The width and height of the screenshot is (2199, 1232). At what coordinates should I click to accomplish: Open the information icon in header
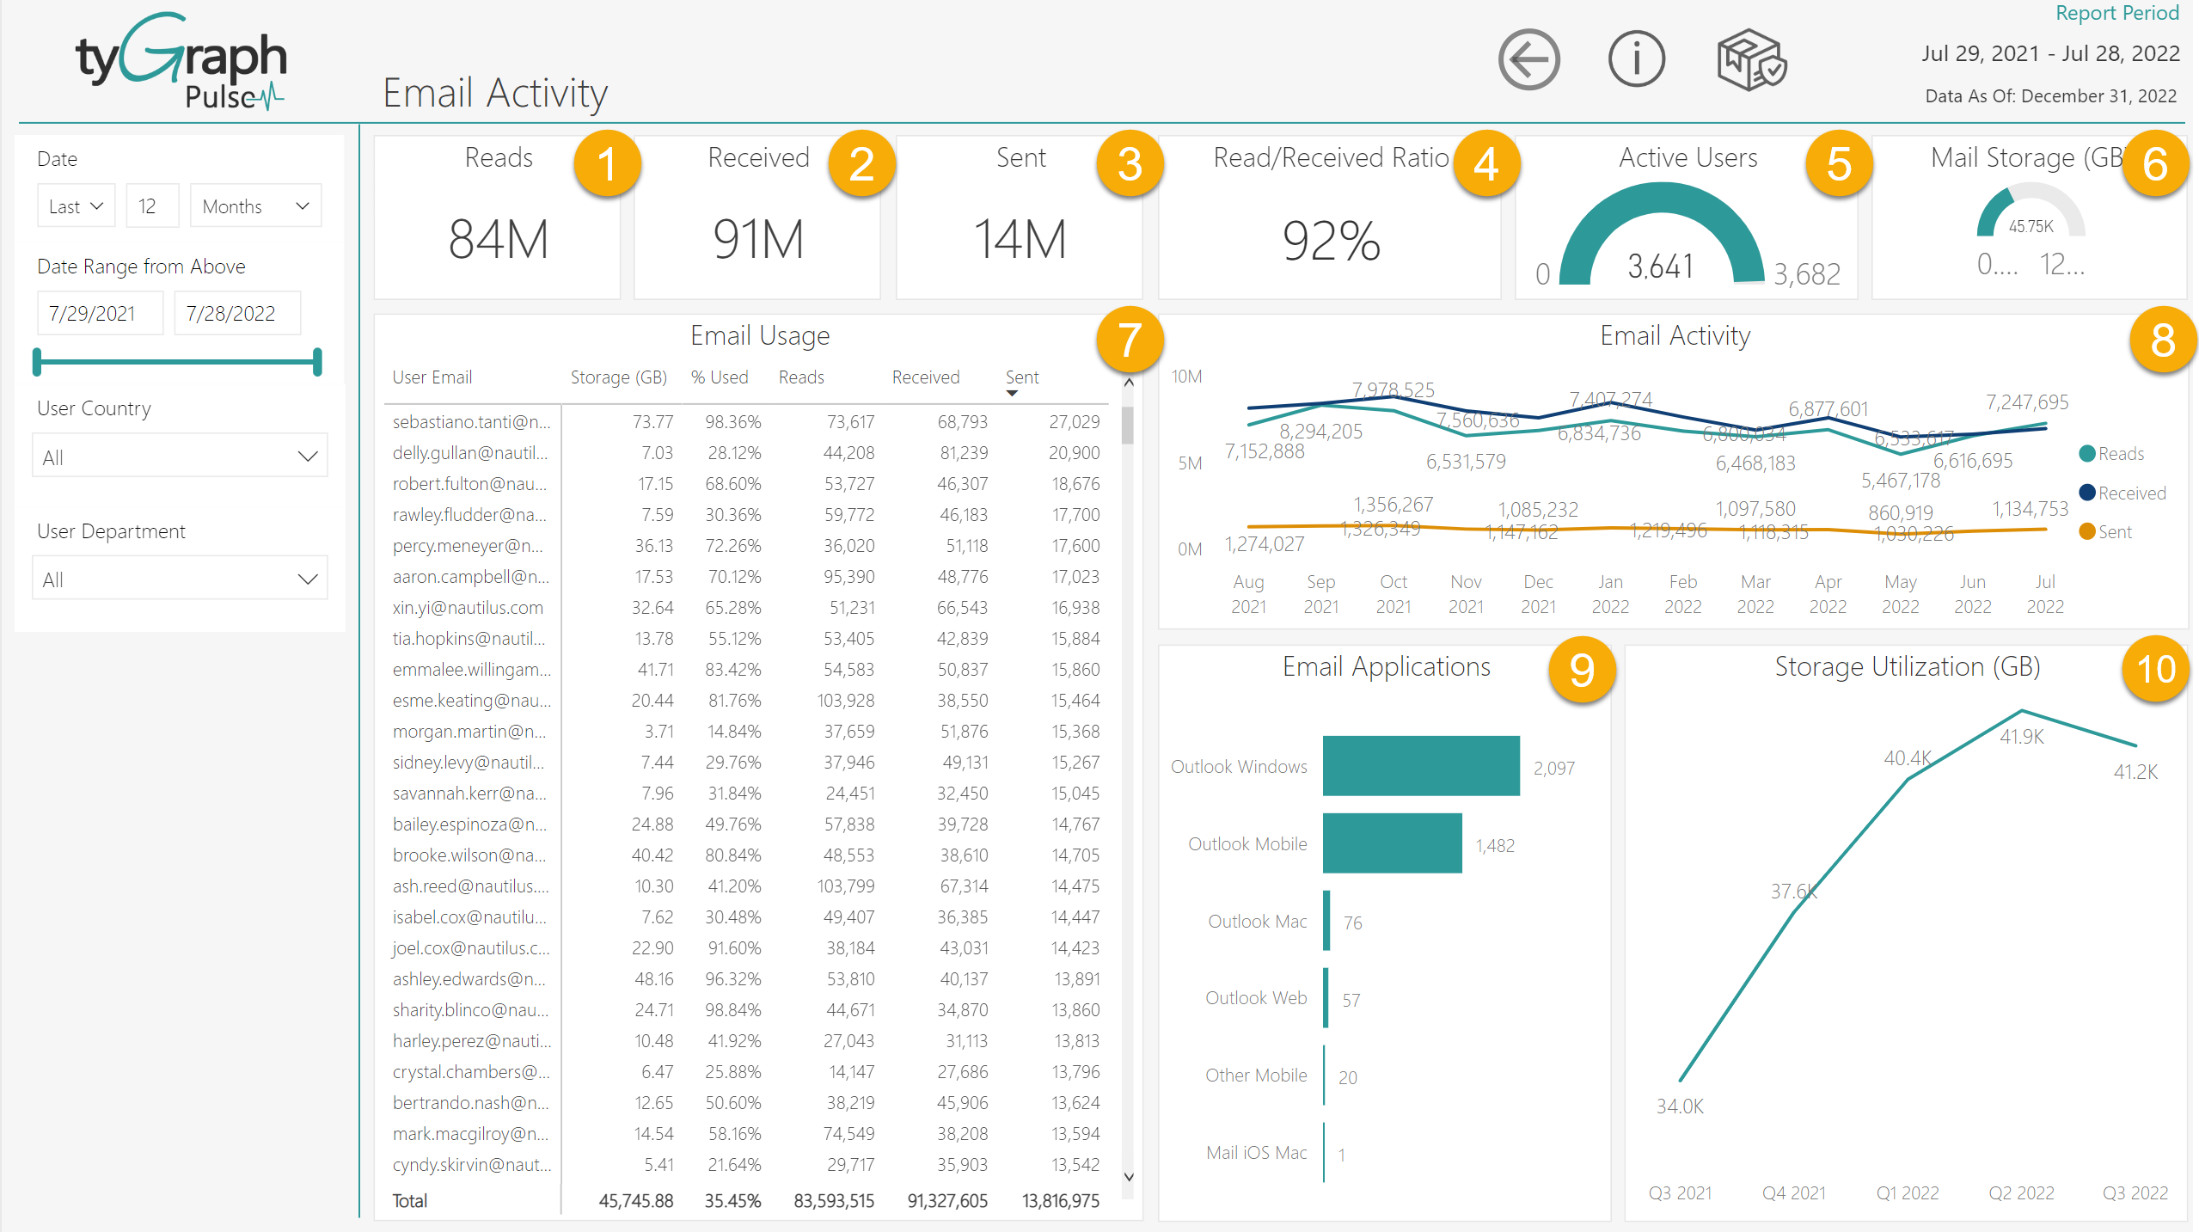pyautogui.click(x=1636, y=60)
